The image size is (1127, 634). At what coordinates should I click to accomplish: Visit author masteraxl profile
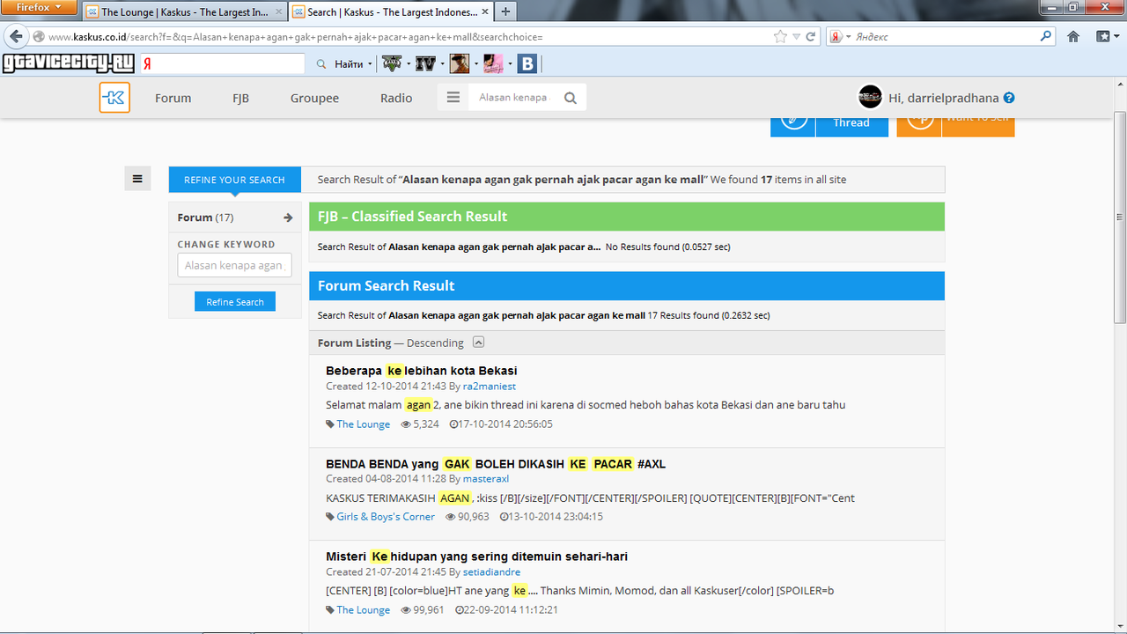(x=486, y=479)
